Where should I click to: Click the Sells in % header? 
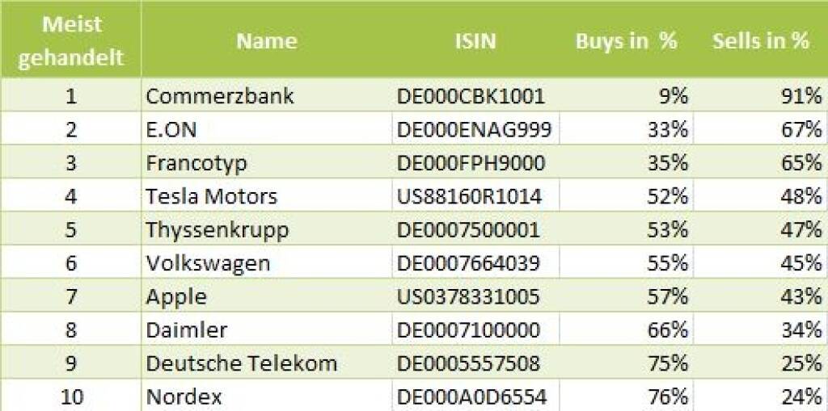(760, 40)
